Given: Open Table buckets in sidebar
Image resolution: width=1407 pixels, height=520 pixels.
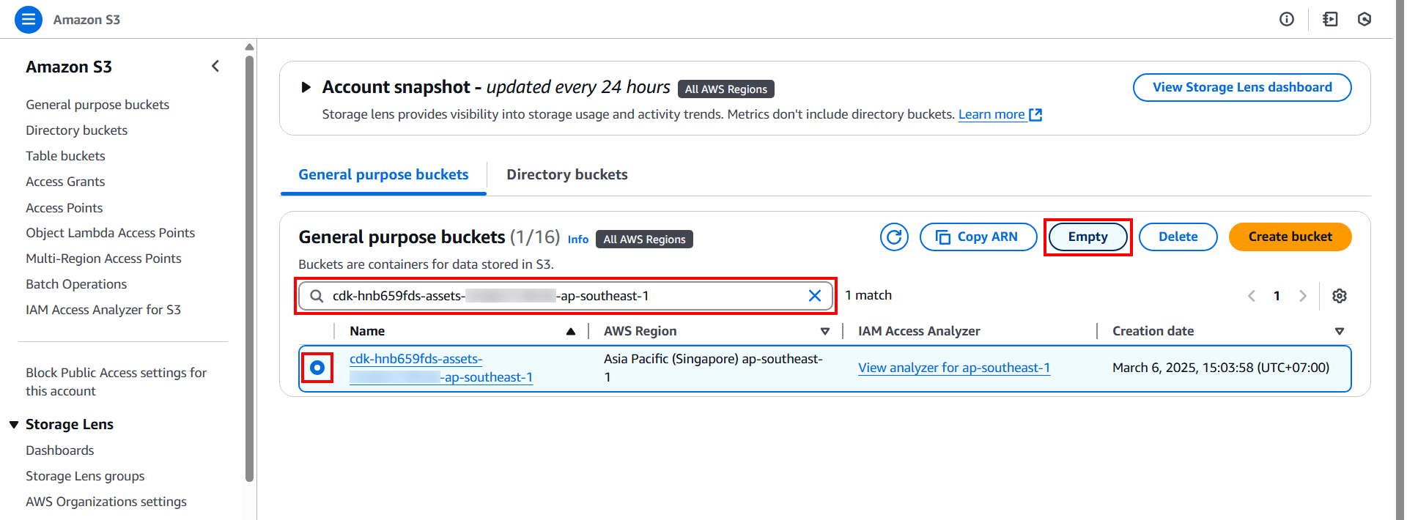Looking at the screenshot, I should click(x=66, y=156).
